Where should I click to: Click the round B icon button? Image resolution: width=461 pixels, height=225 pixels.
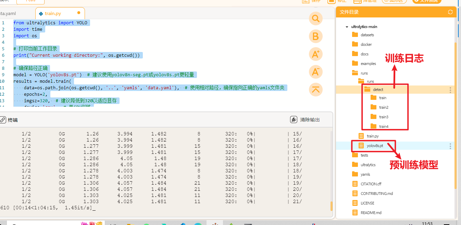316,36
